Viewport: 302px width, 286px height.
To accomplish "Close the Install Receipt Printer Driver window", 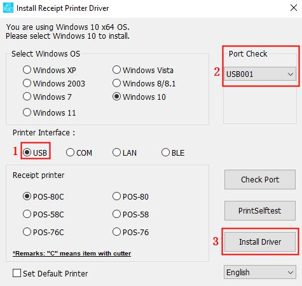I will 294,8.
